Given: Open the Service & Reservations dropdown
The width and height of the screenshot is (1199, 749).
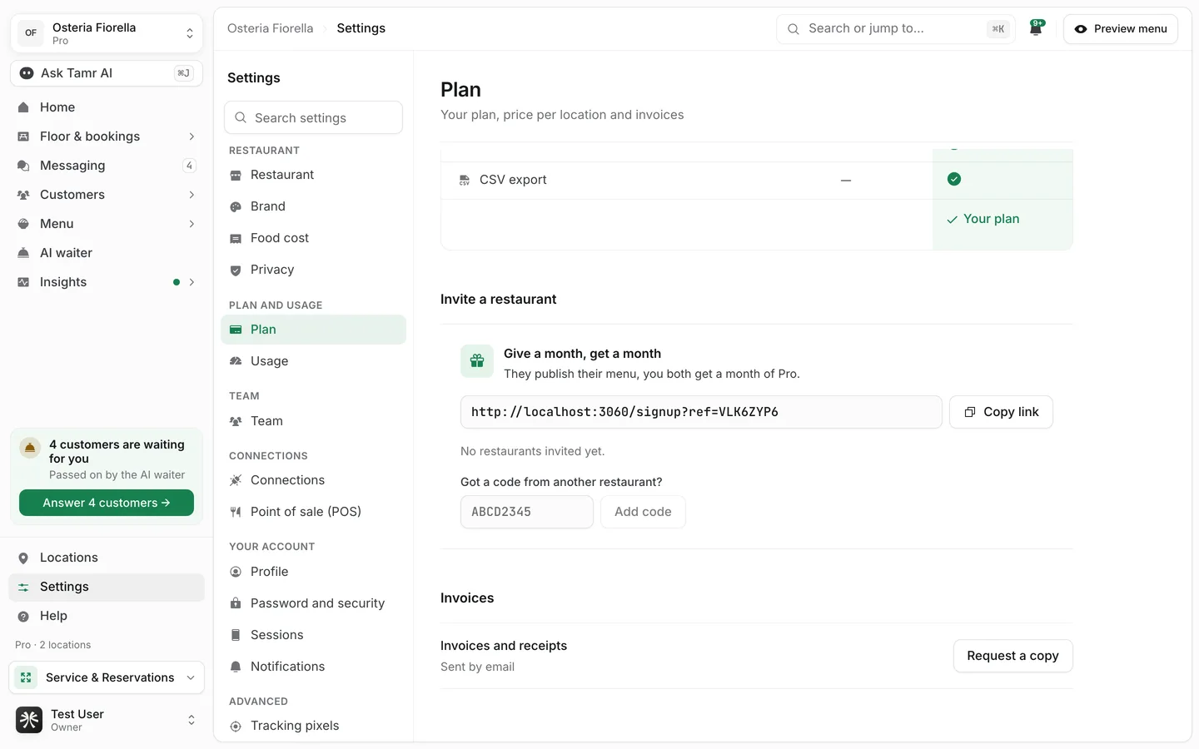Looking at the screenshot, I should tap(107, 677).
